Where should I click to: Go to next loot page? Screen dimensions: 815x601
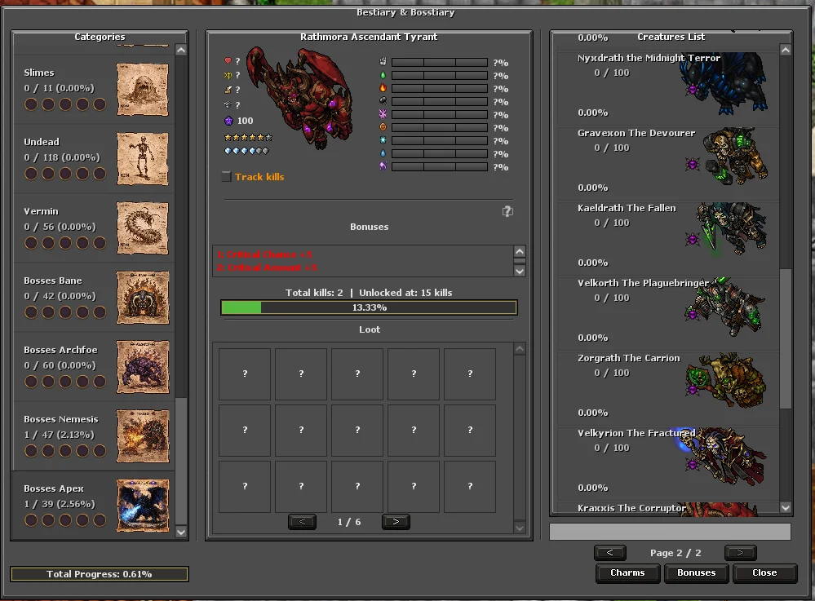[396, 522]
